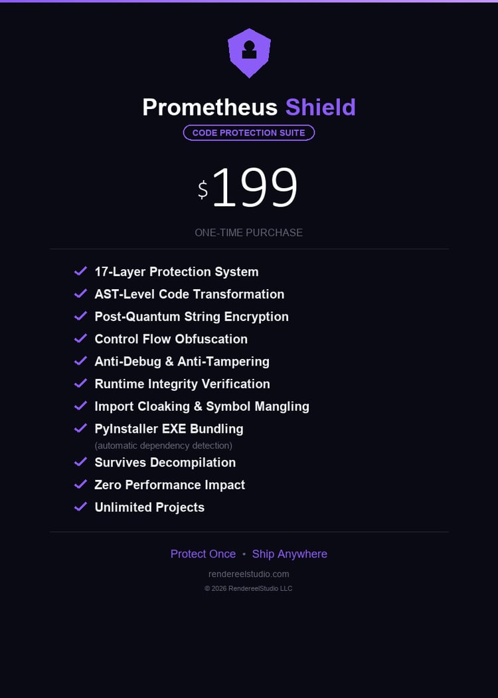Click the checkmark beside Anti-Debug & Anti-Tampering
Image resolution: width=498 pixels, height=698 pixels.
(x=81, y=361)
